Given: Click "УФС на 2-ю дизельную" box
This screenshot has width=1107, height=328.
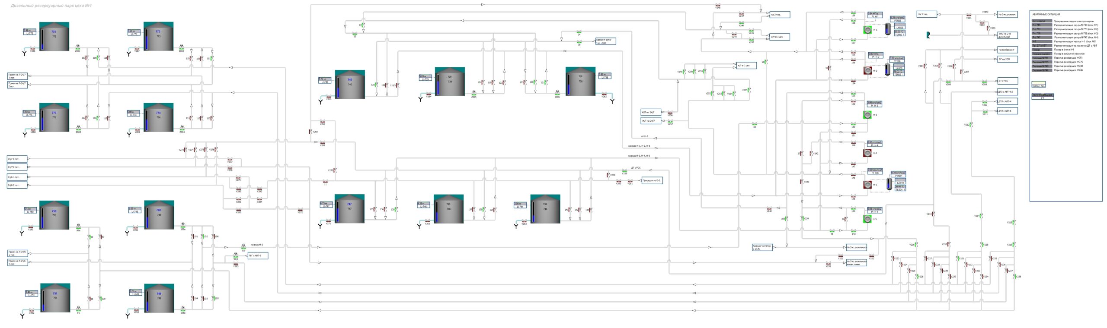Looking at the screenshot, I should pyautogui.click(x=1007, y=35).
